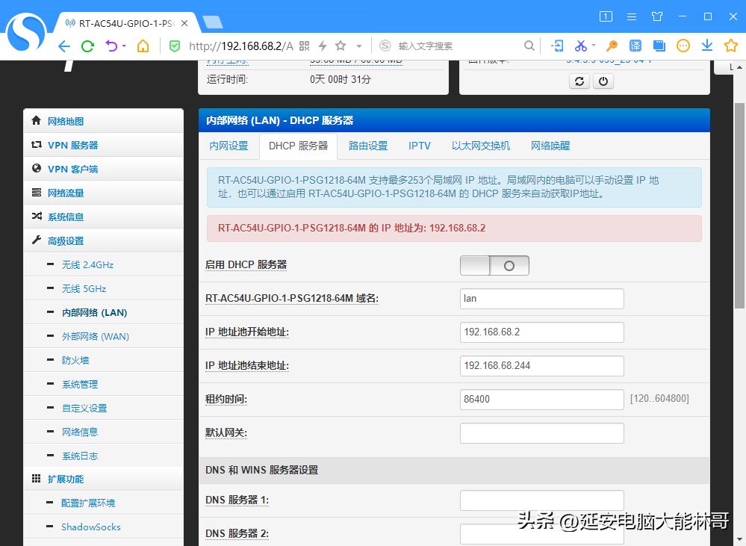Click the router power shutdown button

point(603,81)
